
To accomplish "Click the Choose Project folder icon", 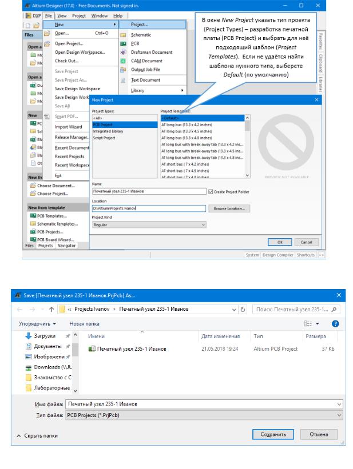I will click(33, 194).
